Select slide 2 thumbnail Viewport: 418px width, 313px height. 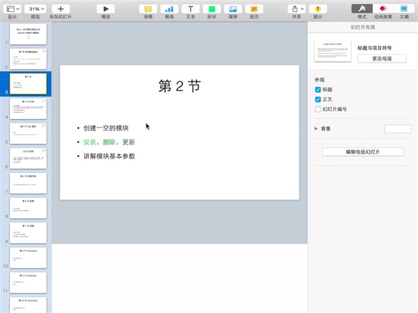tap(29, 59)
